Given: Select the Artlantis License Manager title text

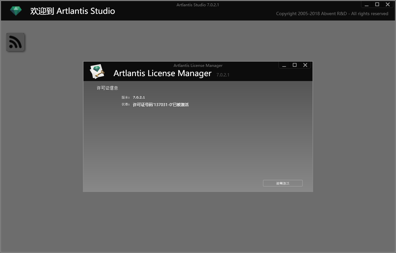Looking at the screenshot, I should (162, 73).
